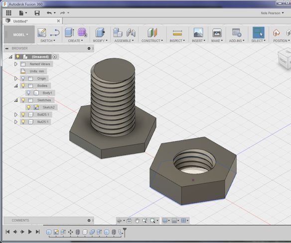
Task: Click timeline Go to end button
Action: point(37,232)
